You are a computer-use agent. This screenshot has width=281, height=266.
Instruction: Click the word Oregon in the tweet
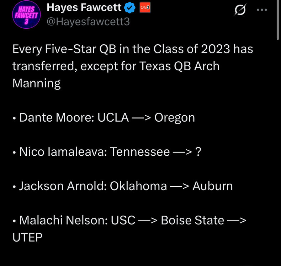(174, 117)
